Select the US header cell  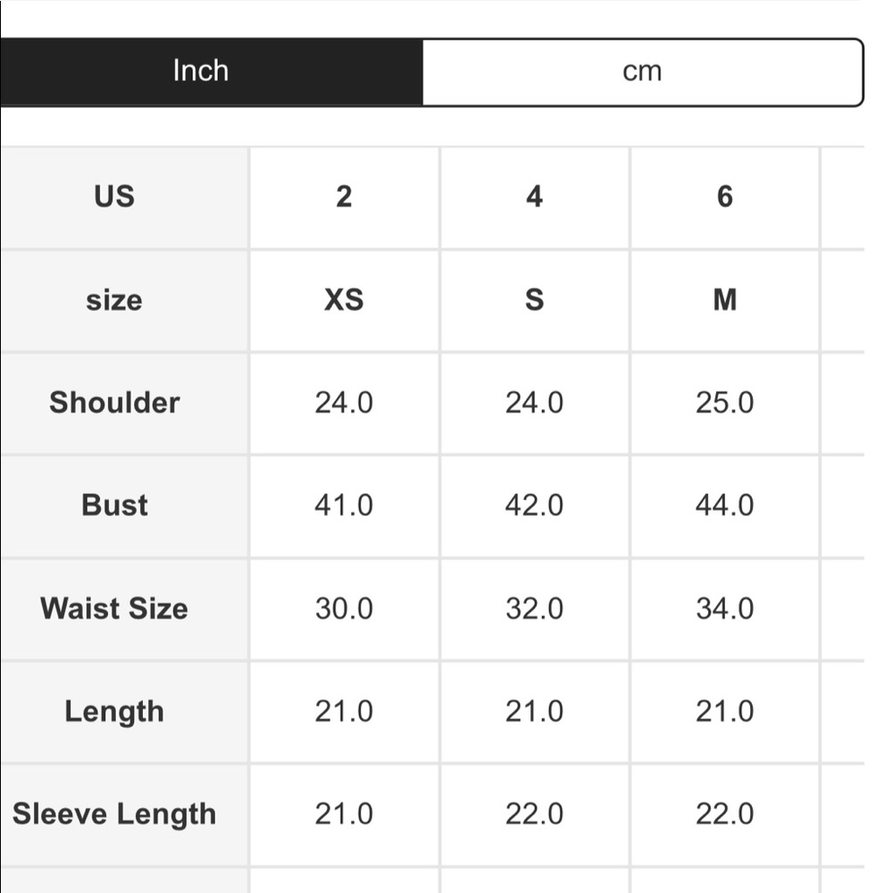point(114,196)
